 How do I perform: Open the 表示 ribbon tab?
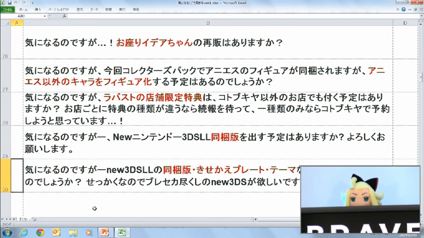point(122,9)
